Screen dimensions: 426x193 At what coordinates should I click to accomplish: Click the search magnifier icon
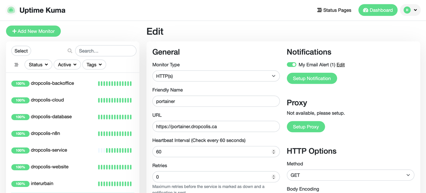(70, 51)
